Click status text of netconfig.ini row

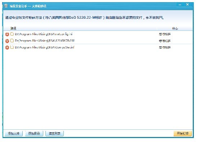pyautogui.click(x=165, y=34)
